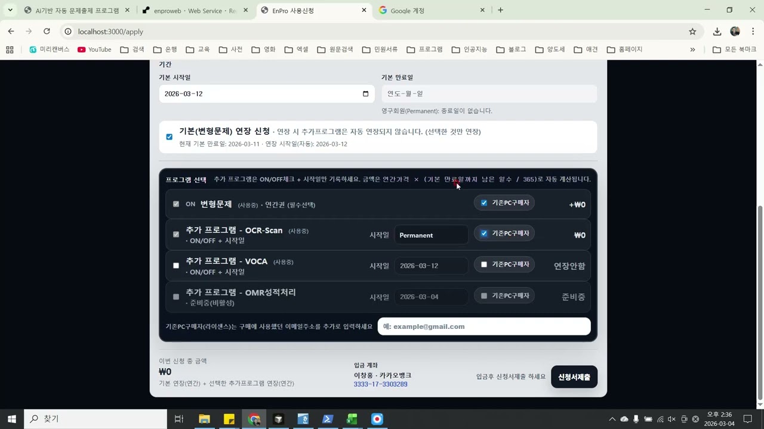Viewport: 764px width, 429px height.
Task: Select the EnPro 사용신청 tab
Action: coord(315,10)
